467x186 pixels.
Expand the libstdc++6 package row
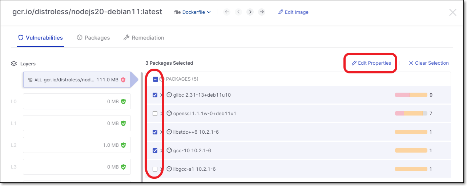(x=162, y=132)
